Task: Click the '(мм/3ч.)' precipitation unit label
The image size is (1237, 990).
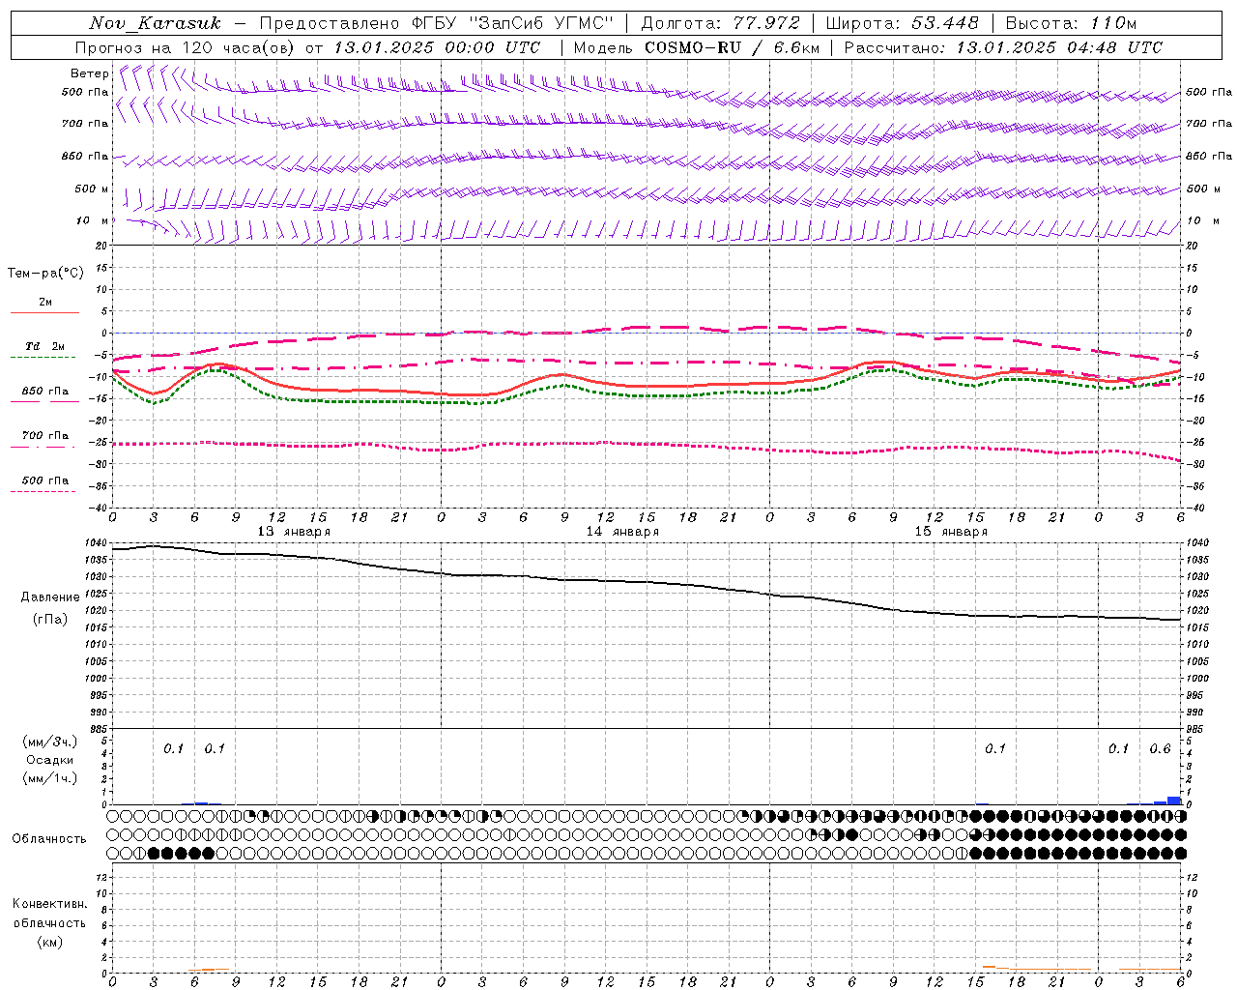Action: point(49,742)
